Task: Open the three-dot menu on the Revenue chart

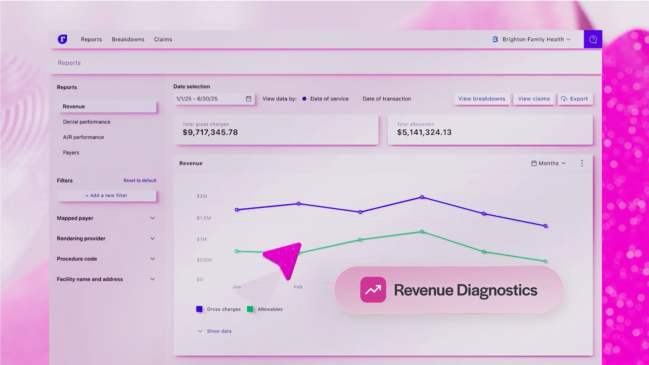Action: (x=582, y=163)
